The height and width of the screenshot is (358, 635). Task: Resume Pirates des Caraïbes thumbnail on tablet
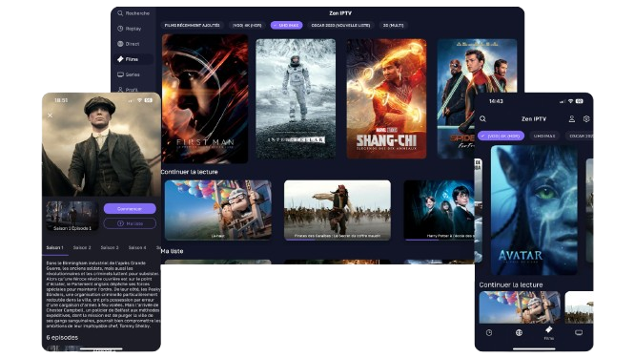coord(338,210)
